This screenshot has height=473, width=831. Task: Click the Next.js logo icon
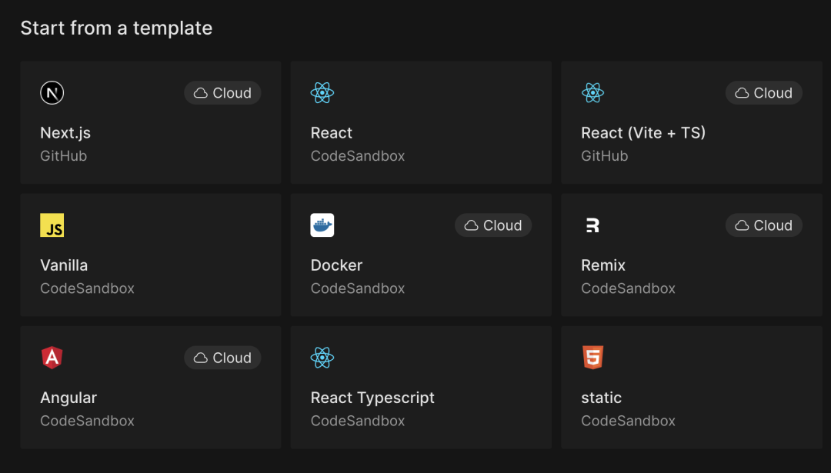[52, 93]
